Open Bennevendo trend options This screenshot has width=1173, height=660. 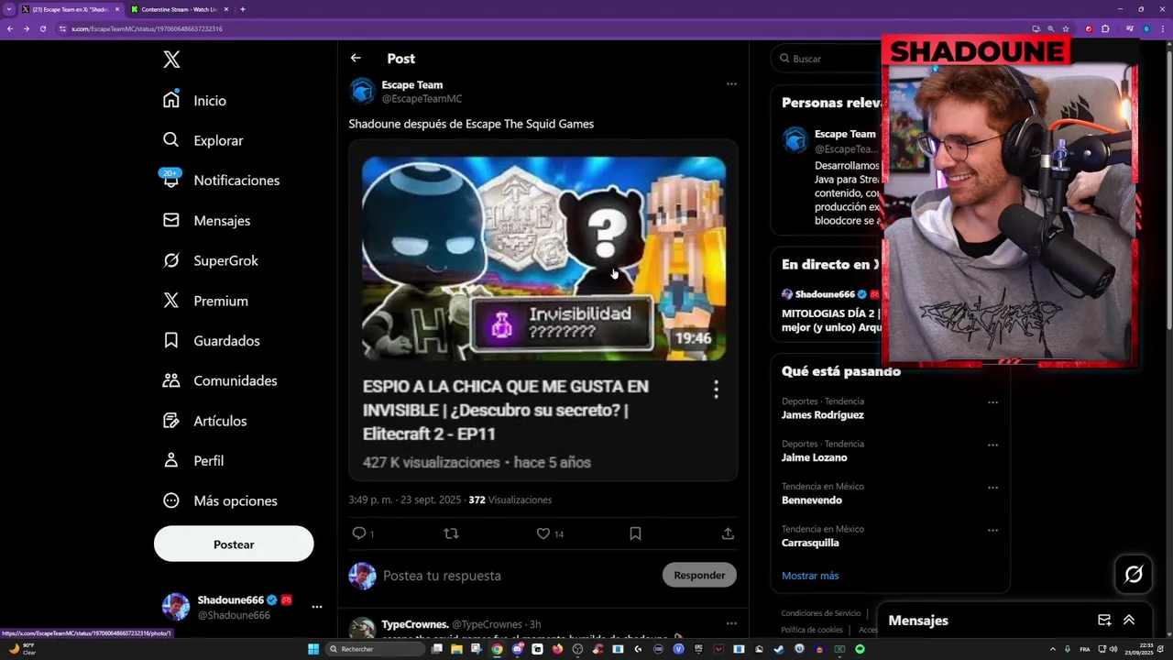point(992,488)
